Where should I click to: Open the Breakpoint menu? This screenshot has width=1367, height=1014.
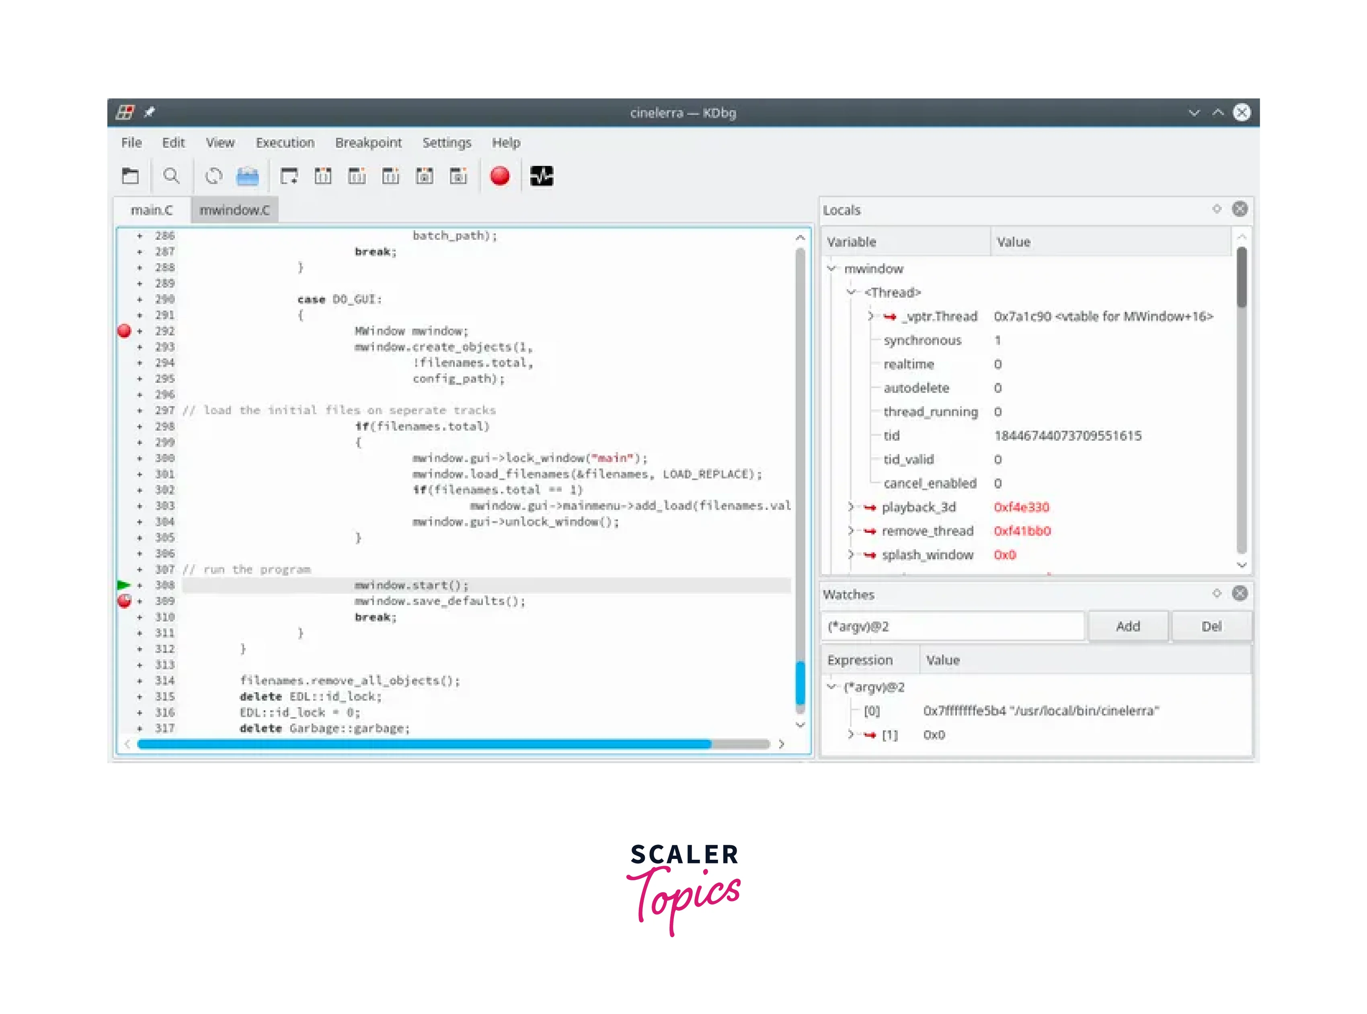tap(368, 142)
